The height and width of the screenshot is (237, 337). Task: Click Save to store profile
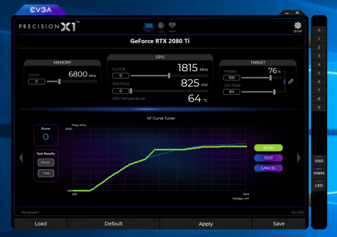[279, 224]
